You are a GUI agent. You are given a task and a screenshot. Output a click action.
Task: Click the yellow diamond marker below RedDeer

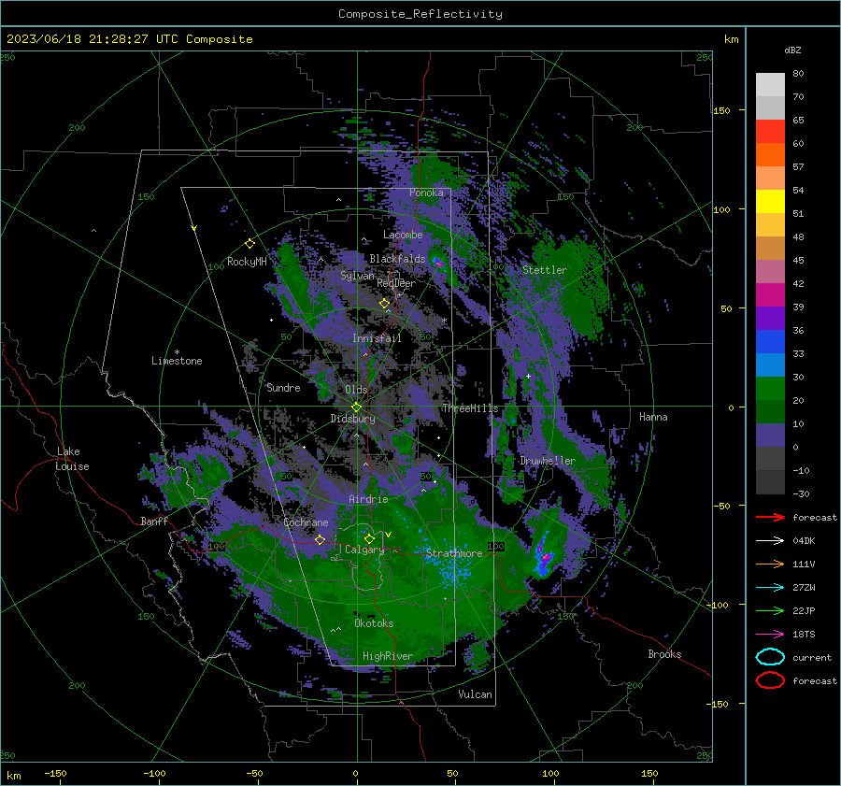[384, 304]
